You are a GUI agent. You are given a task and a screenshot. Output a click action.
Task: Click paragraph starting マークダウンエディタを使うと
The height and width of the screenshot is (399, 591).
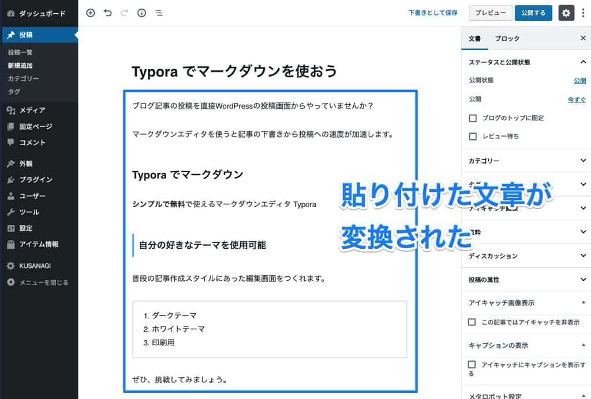pos(263,134)
